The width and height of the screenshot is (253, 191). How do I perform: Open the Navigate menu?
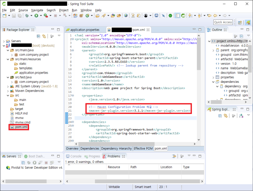click(x=37, y=10)
